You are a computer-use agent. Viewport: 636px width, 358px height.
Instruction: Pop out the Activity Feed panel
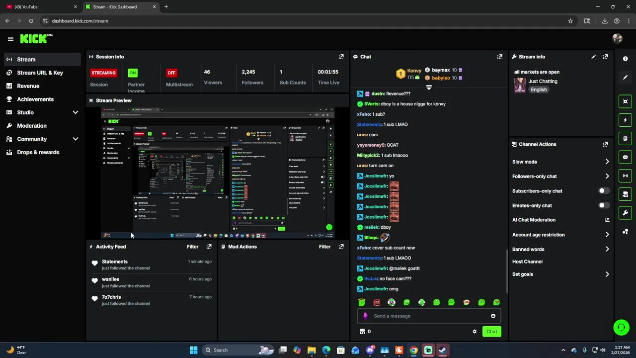(x=209, y=247)
